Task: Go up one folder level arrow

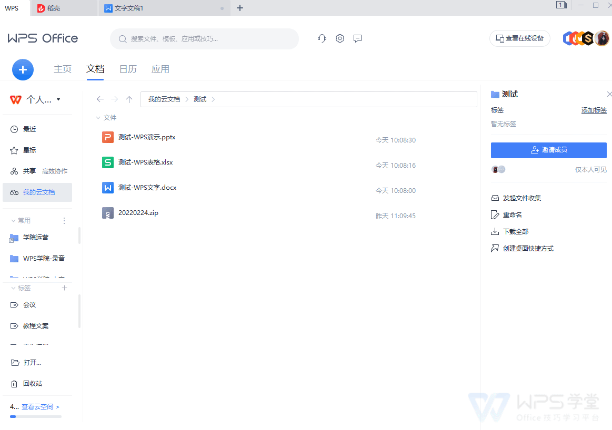Action: 129,99
